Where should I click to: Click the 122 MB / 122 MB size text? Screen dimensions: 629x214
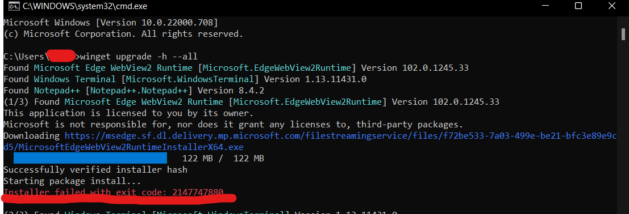pyautogui.click(x=223, y=159)
